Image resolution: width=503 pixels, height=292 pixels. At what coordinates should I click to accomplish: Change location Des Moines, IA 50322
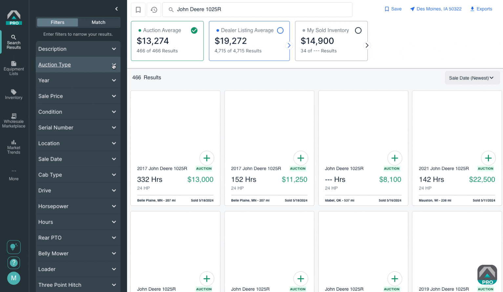pos(436,9)
